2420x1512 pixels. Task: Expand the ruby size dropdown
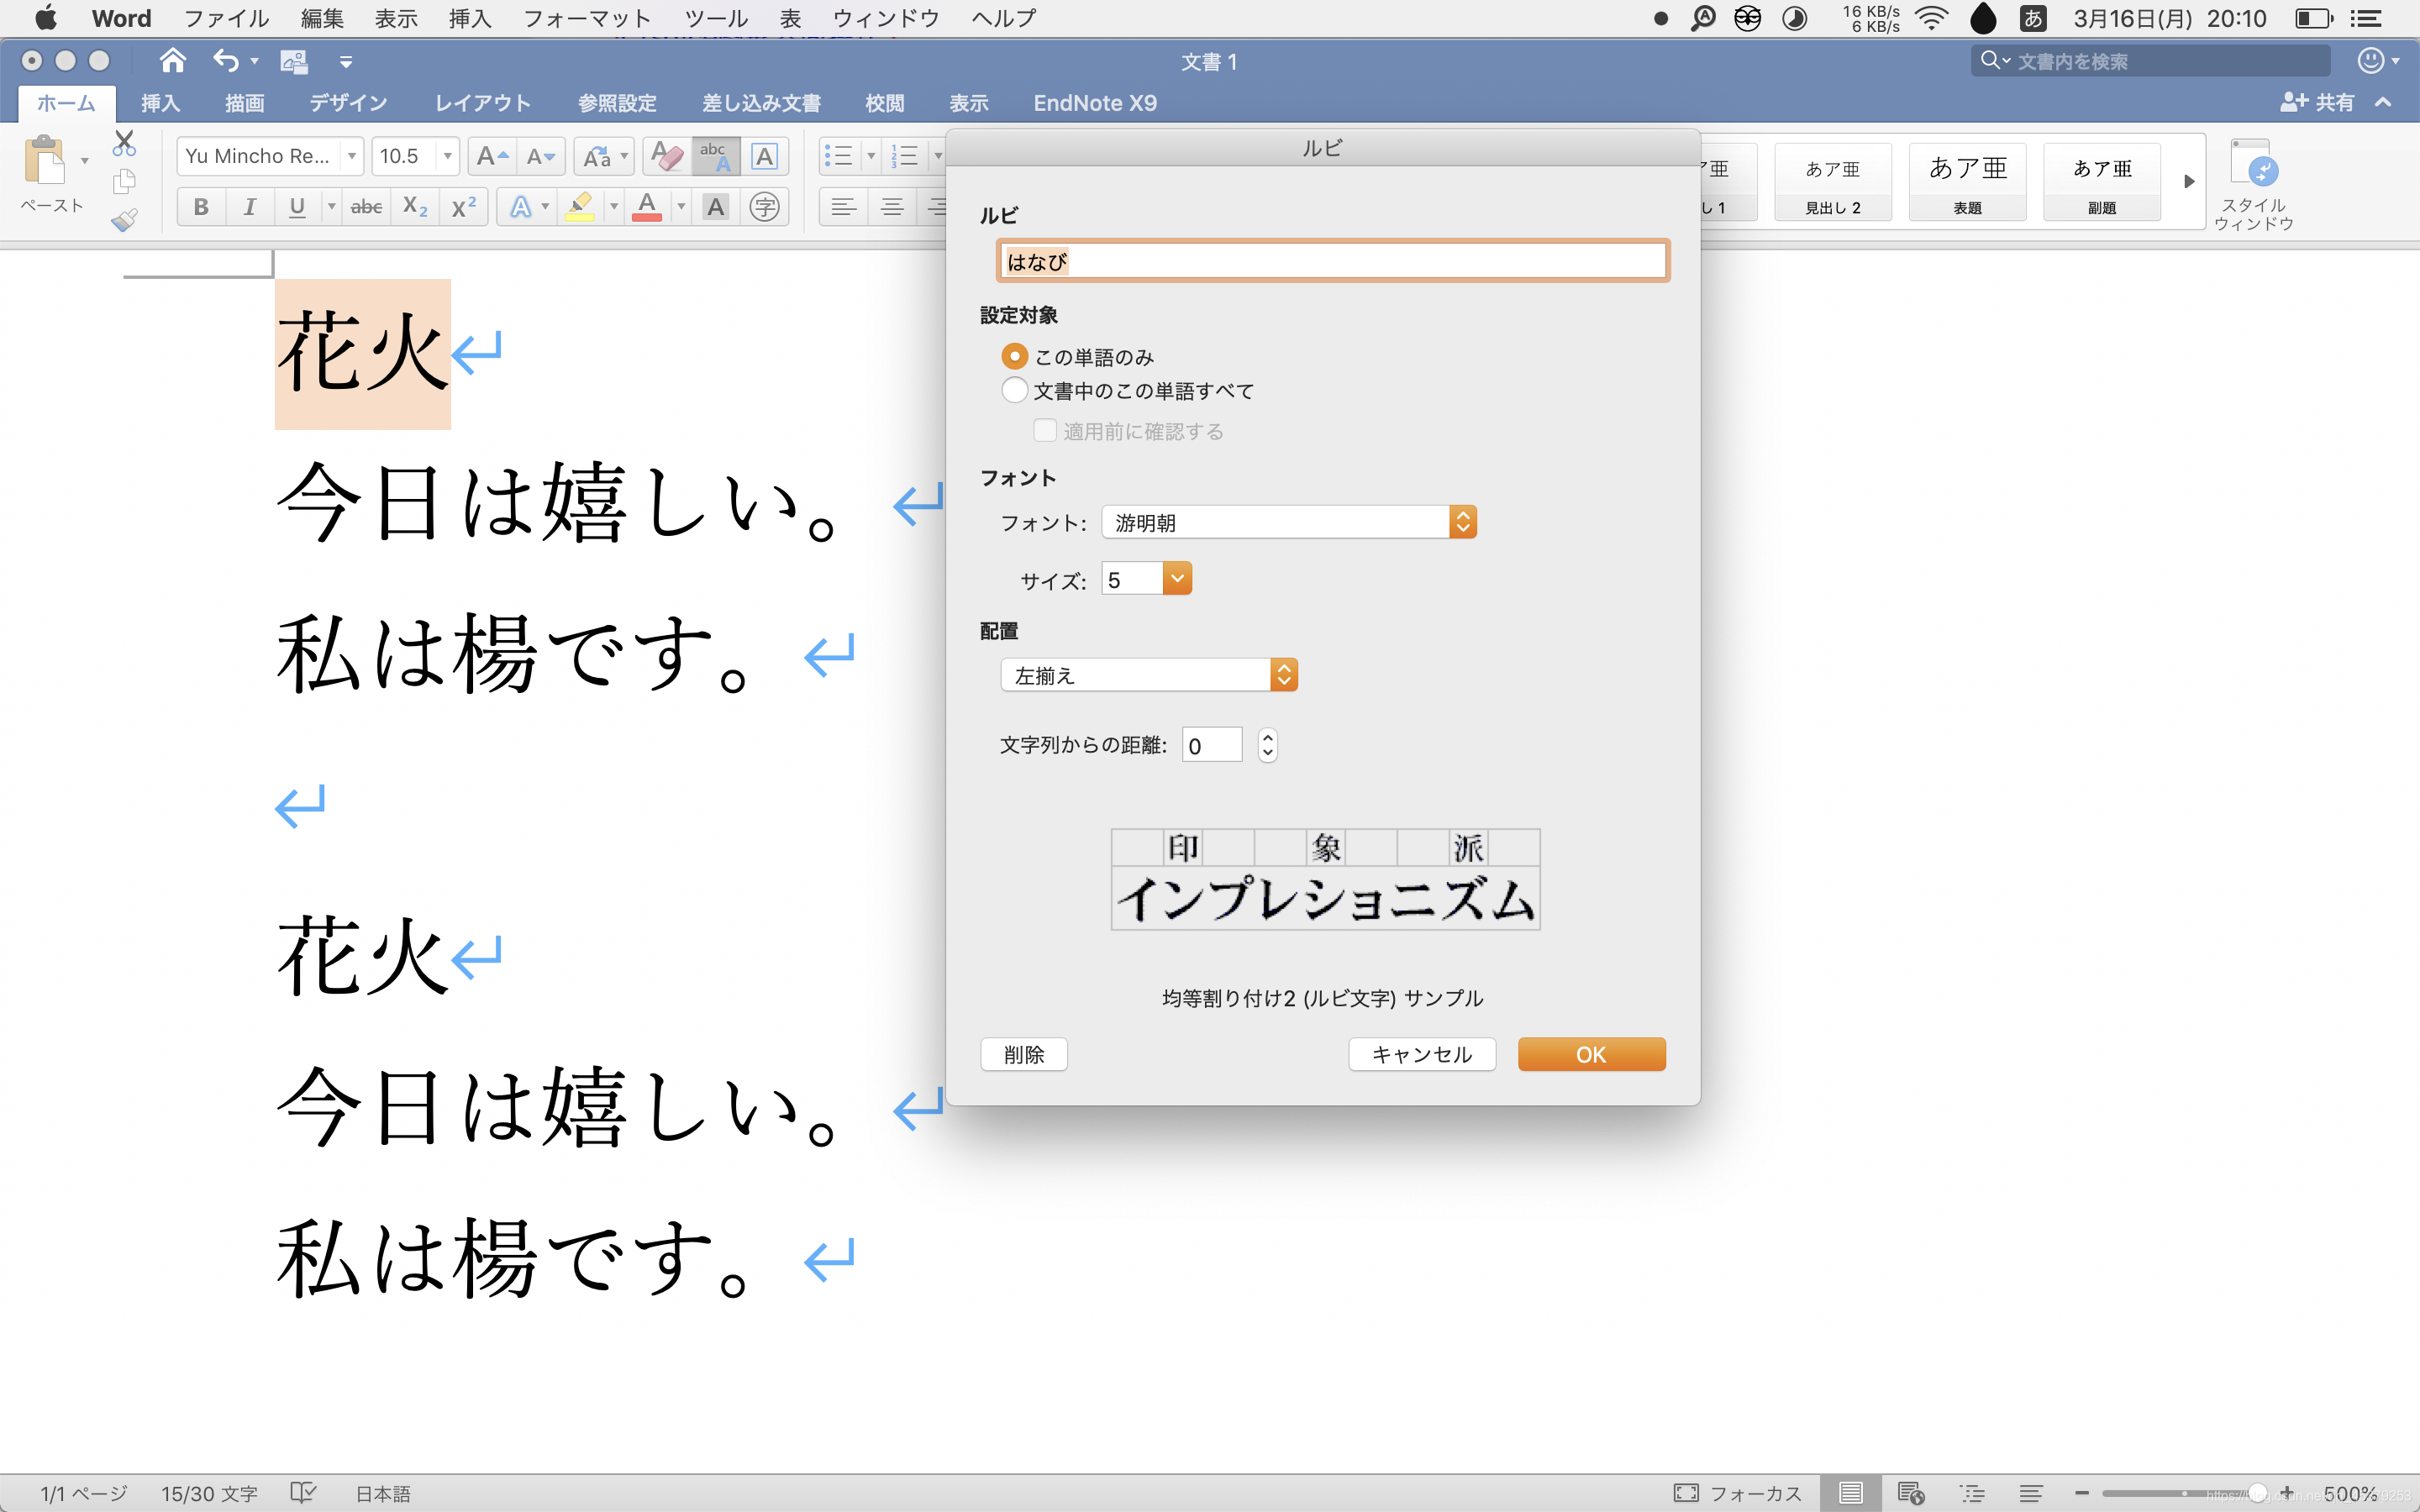(x=1177, y=579)
